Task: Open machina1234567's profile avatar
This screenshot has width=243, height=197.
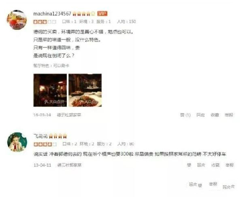Action: pos(17,20)
